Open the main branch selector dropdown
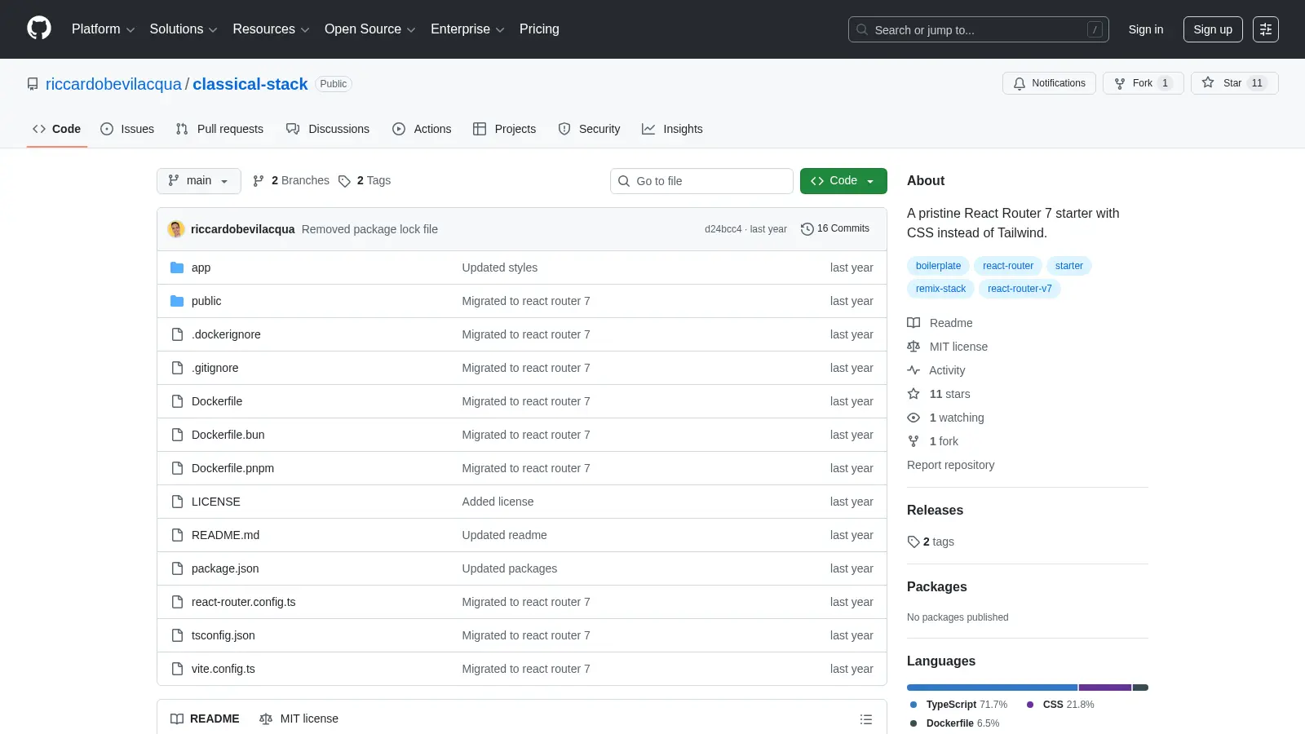The height and width of the screenshot is (734, 1305). click(199, 181)
